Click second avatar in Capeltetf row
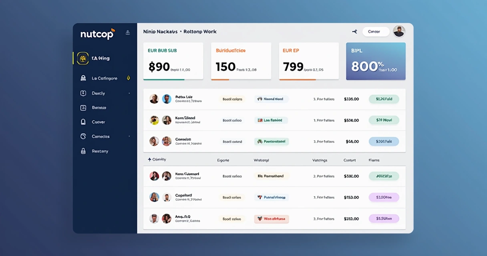487x256 pixels. coord(167,197)
